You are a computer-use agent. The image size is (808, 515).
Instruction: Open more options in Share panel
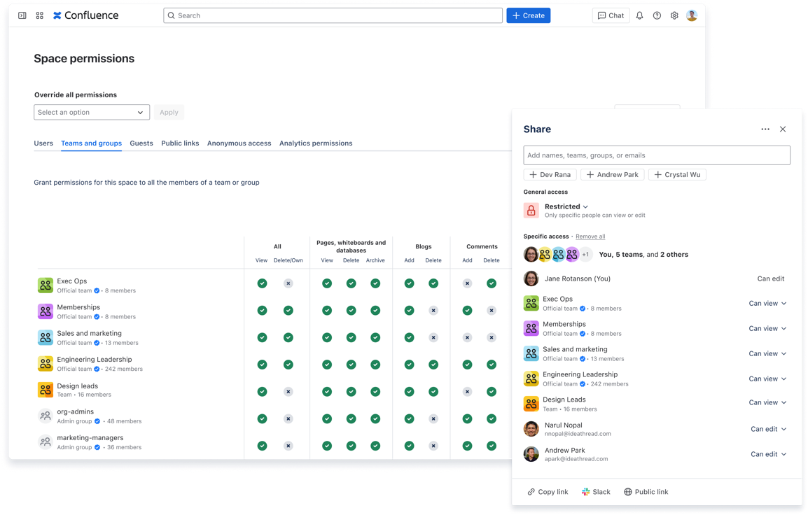[x=765, y=129]
